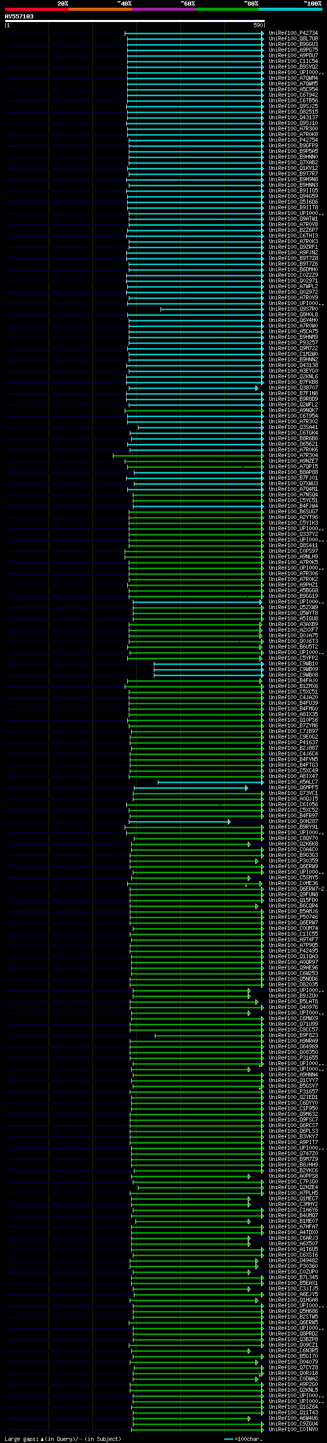Select label UniRef100_O64969
This screenshot has height=1443, width=327.
pos(293,1046)
